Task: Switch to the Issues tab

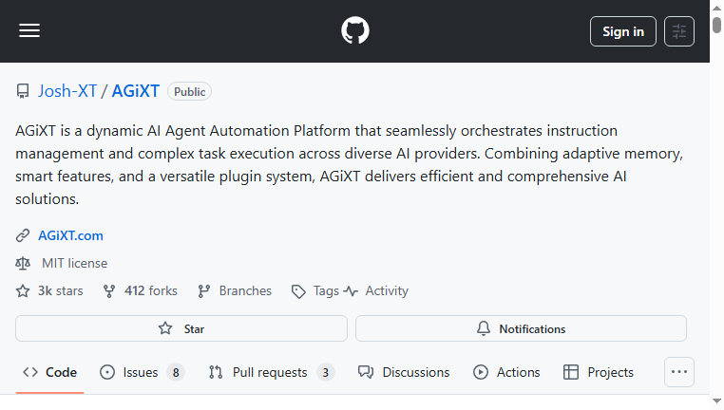Action: tap(143, 372)
